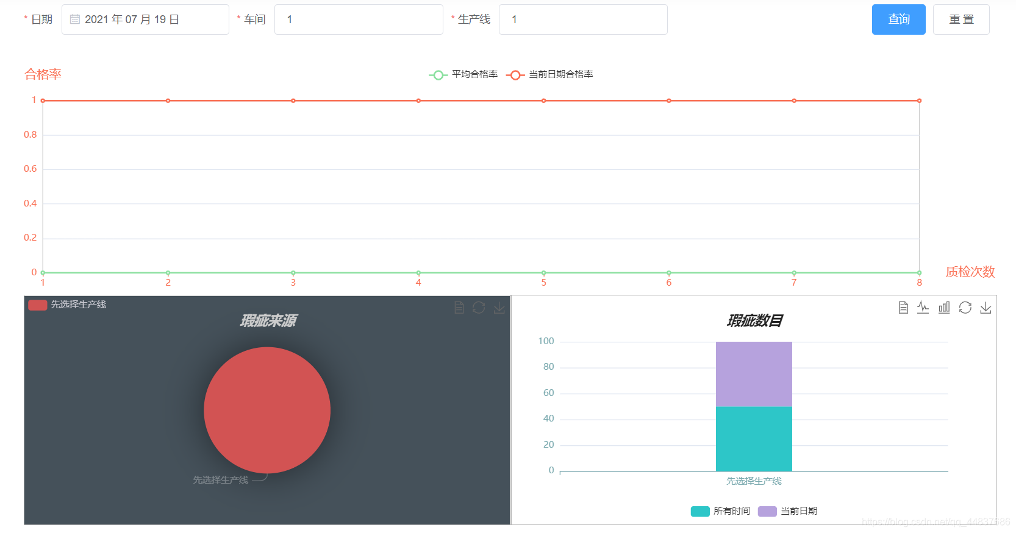Toggle 当前日期 legend in bar chart
1016x533 pixels.
(787, 511)
